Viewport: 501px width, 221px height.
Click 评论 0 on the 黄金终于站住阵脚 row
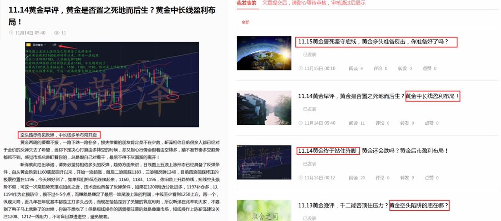coord(383,178)
